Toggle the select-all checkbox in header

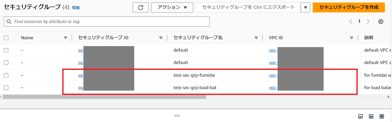point(6,38)
